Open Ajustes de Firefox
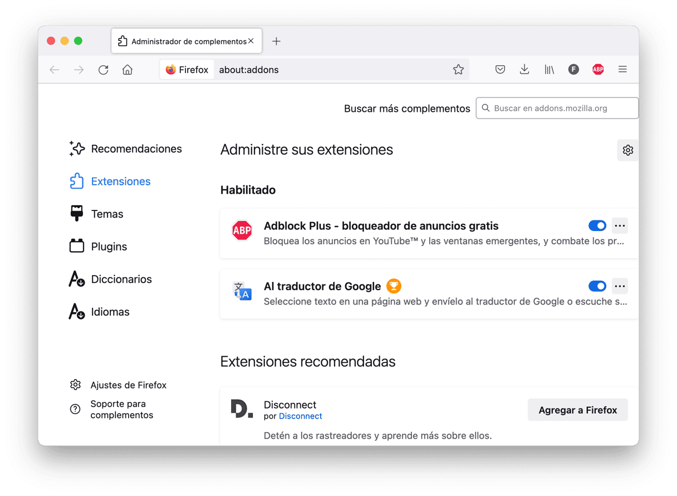Screen dimensions: 677x496 (118, 385)
